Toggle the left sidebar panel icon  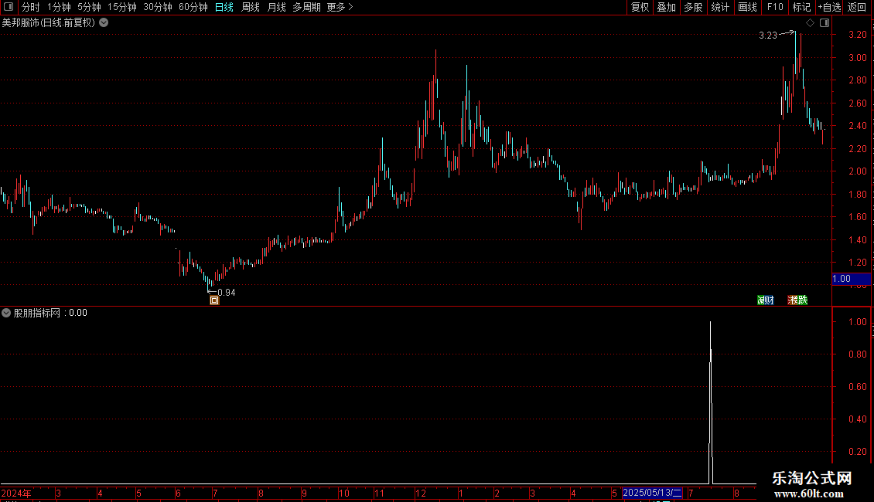(x=8, y=7)
